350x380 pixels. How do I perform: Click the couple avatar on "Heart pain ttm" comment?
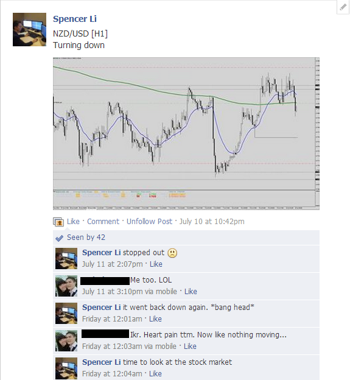66,340
